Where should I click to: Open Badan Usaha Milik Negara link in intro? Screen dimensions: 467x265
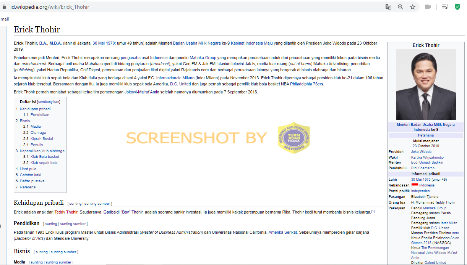tap(197, 43)
